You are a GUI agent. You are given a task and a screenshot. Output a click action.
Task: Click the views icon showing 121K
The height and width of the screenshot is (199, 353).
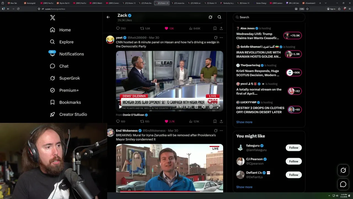pyautogui.click(x=191, y=121)
